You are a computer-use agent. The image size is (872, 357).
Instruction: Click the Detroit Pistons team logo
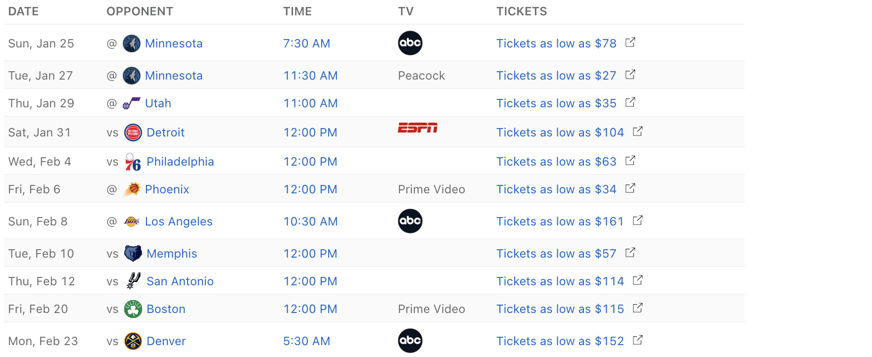[x=133, y=133]
